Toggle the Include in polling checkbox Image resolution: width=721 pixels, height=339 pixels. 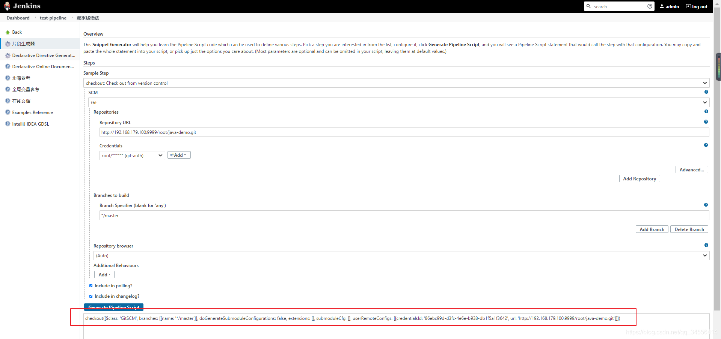click(x=91, y=286)
